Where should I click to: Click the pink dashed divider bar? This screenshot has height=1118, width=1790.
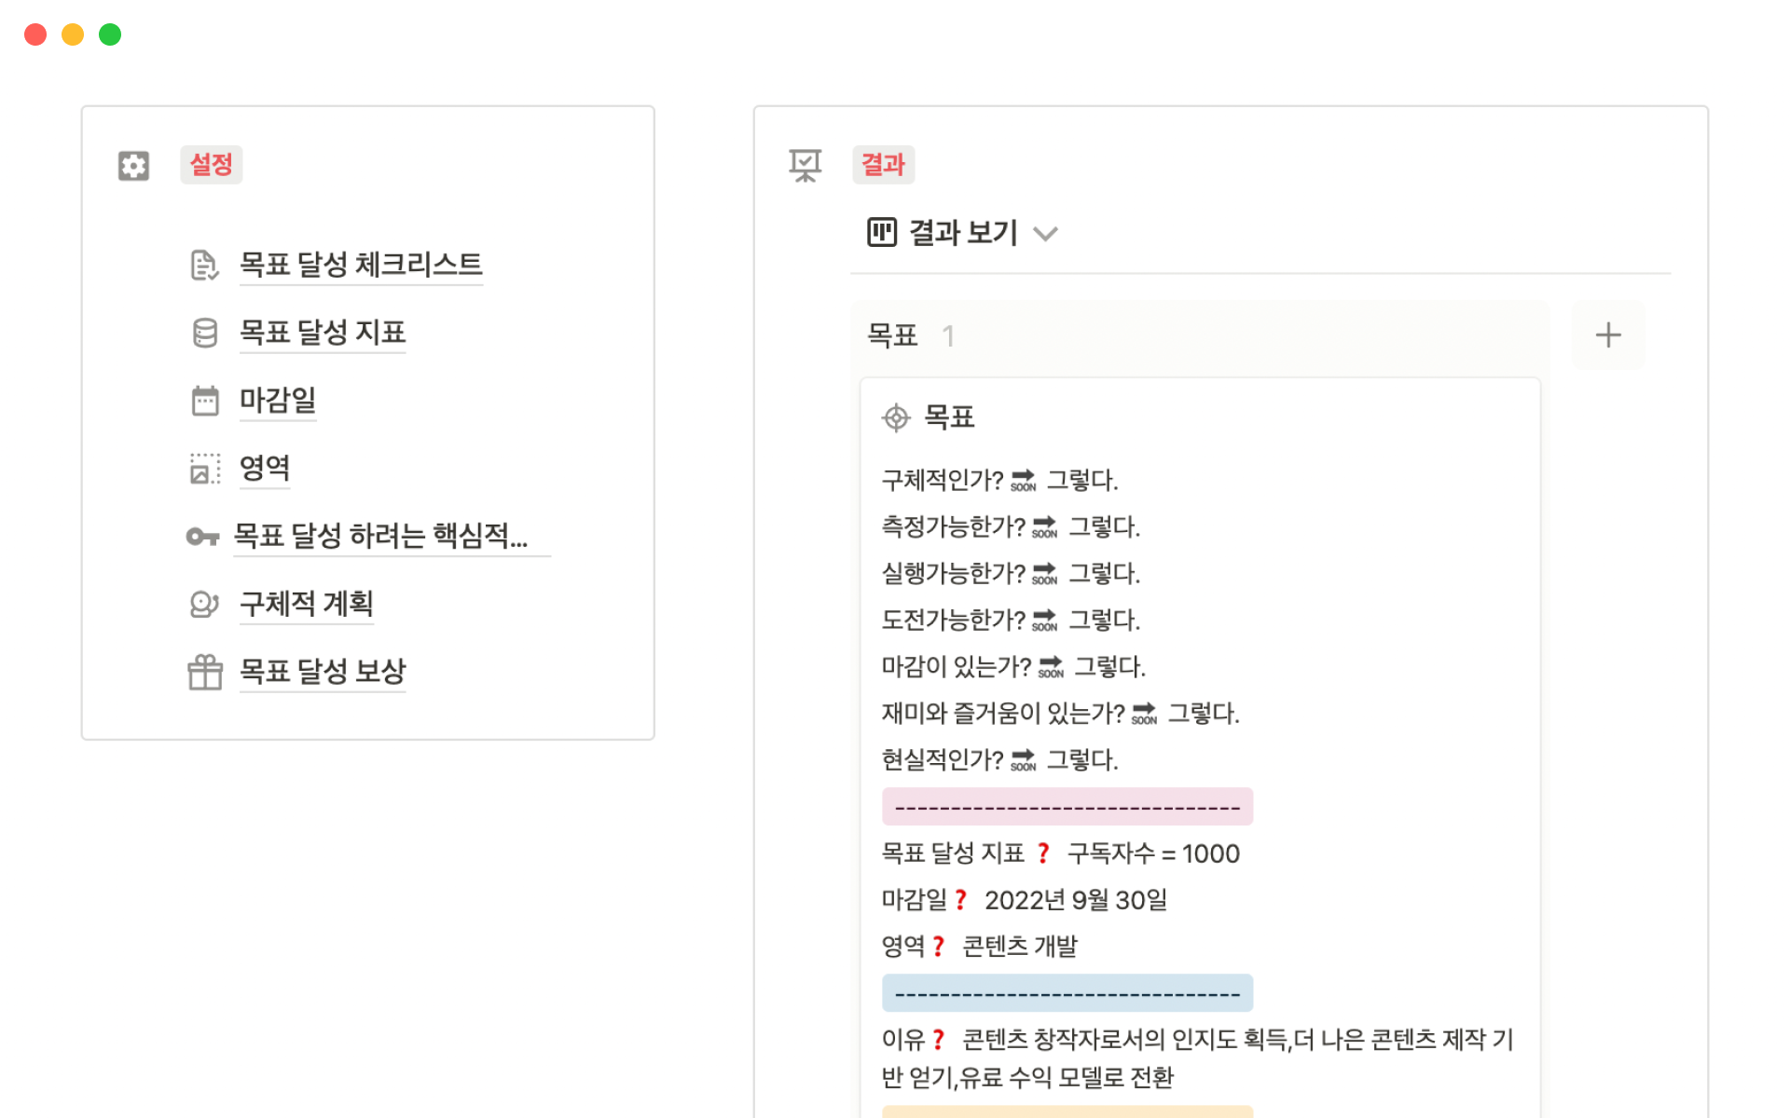pos(1067,807)
